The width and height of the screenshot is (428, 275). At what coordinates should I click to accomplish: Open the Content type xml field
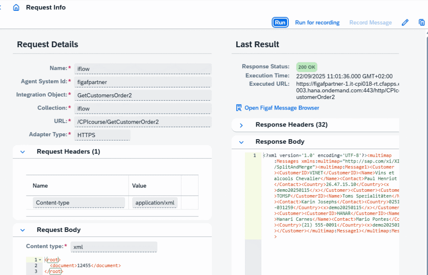pyautogui.click(x=114, y=247)
